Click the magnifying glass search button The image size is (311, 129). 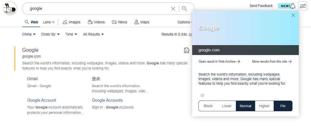pos(185,9)
